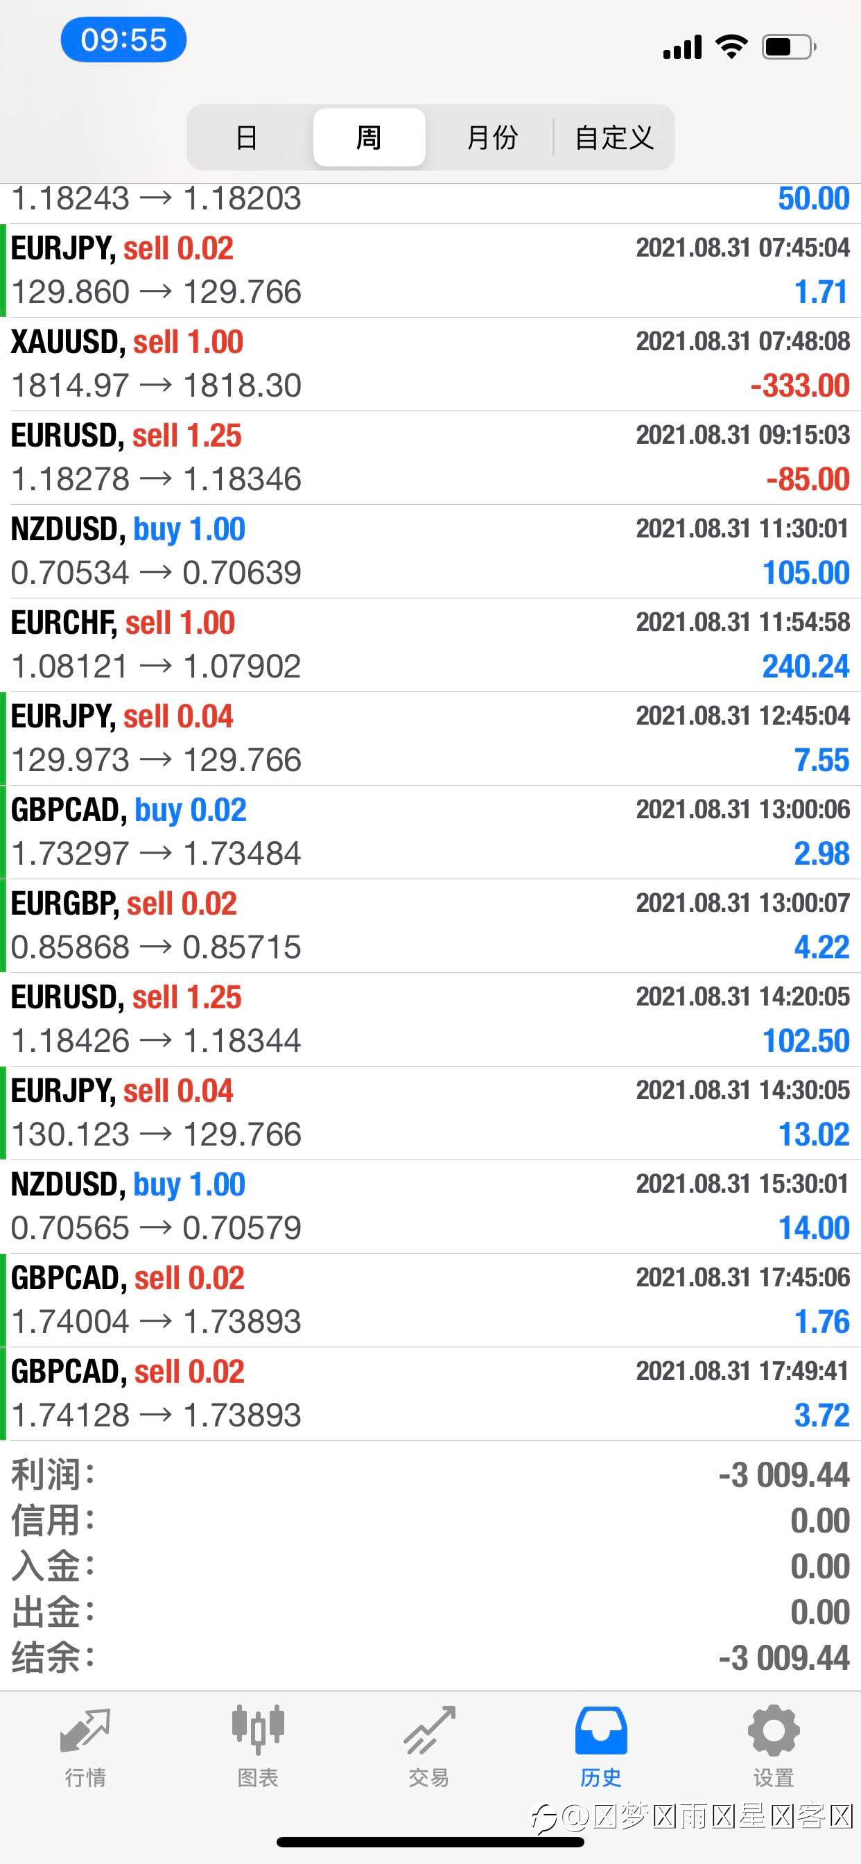
Task: Tap the 09:55 time pill
Action: [123, 39]
